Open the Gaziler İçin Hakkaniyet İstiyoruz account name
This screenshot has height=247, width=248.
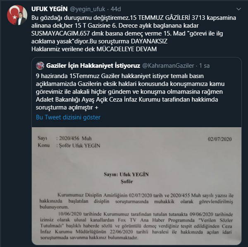[x=93, y=66]
